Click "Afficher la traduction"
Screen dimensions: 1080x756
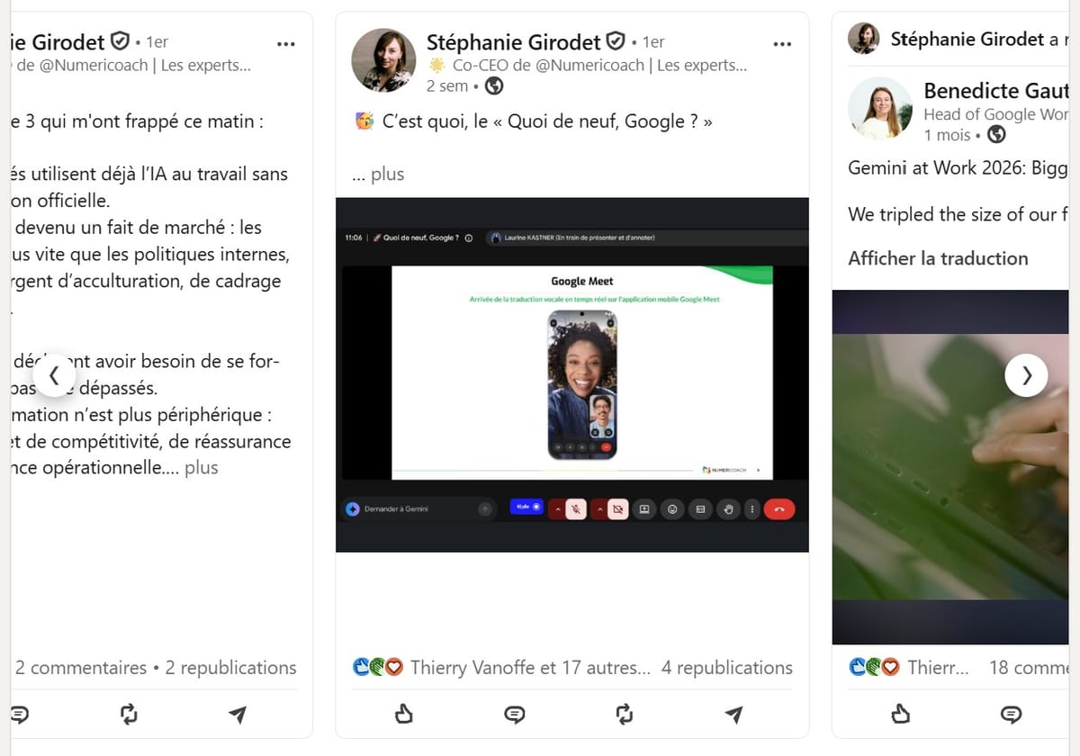pyautogui.click(x=938, y=258)
